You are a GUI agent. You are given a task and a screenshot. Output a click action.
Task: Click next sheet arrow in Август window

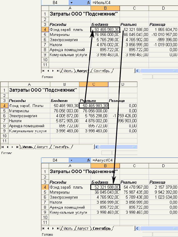click(x=53, y=71)
